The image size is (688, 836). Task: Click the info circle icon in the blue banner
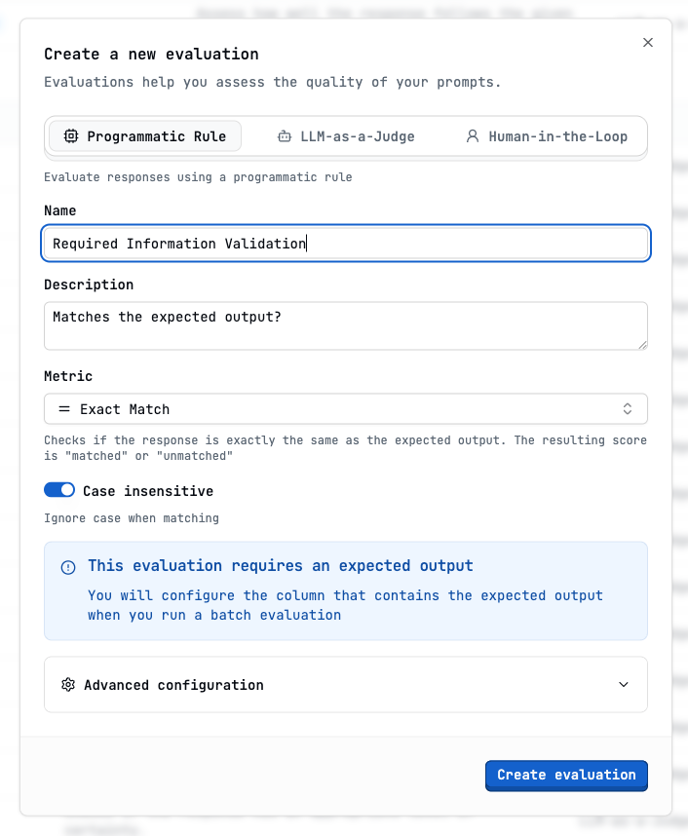coord(67,567)
